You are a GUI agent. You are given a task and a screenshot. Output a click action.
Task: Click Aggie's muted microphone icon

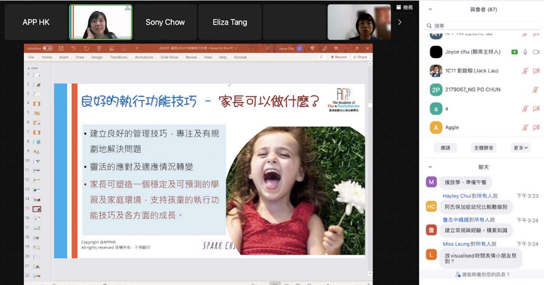coord(525,128)
